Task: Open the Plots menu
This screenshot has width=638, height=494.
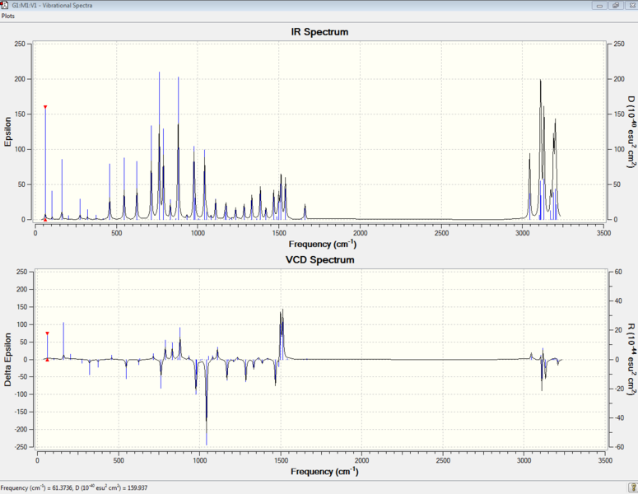Action: pyautogui.click(x=7, y=16)
